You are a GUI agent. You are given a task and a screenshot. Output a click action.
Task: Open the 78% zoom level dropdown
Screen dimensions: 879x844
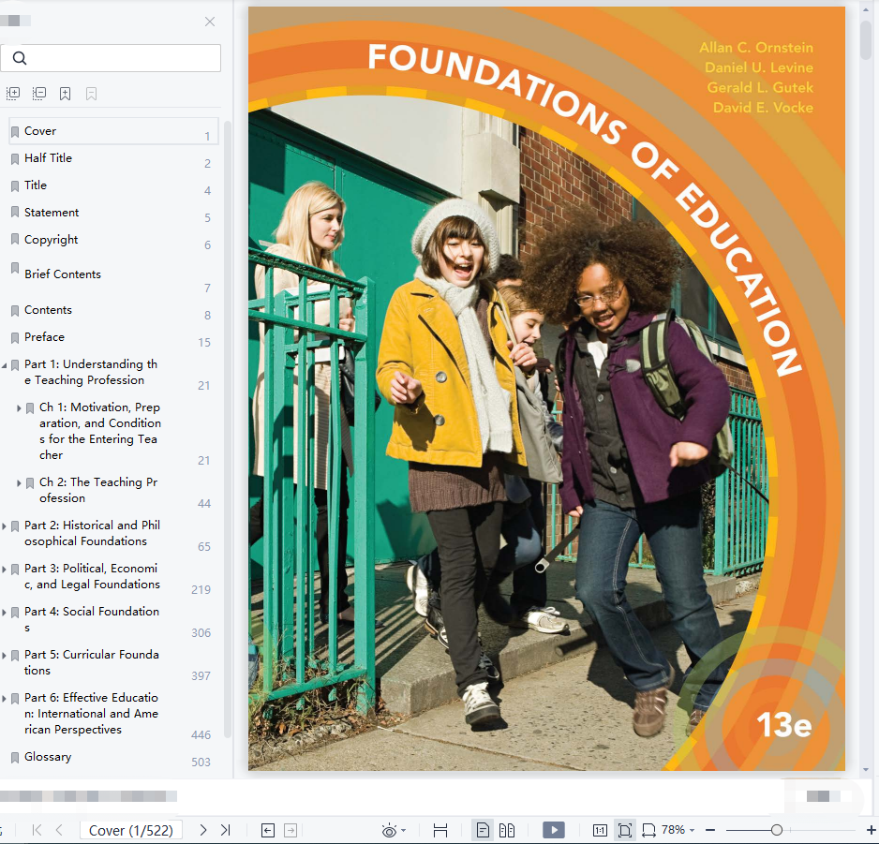678,830
